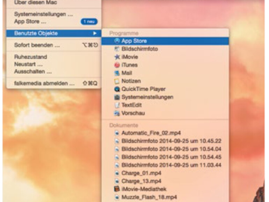This screenshot has width=269, height=202.
Task: Open Bildschirmfoto 2014-09-25 um 10.45.22
Action: (x=165, y=141)
